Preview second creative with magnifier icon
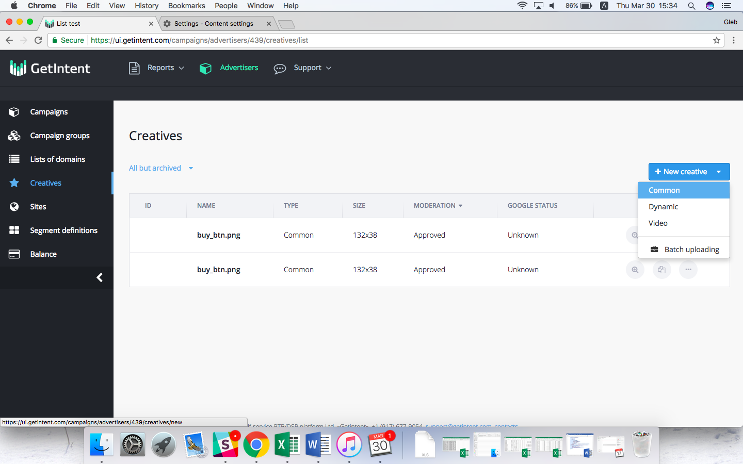743x464 pixels. click(635, 270)
